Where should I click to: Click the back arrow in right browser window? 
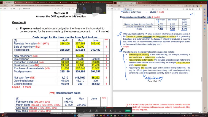point(115,5)
